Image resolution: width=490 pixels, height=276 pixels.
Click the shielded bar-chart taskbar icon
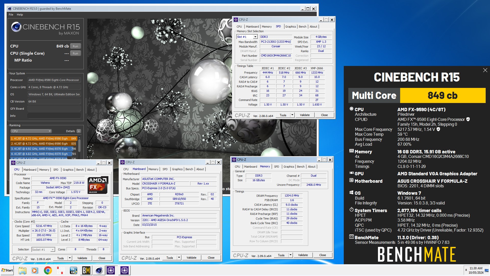[x=73, y=270]
